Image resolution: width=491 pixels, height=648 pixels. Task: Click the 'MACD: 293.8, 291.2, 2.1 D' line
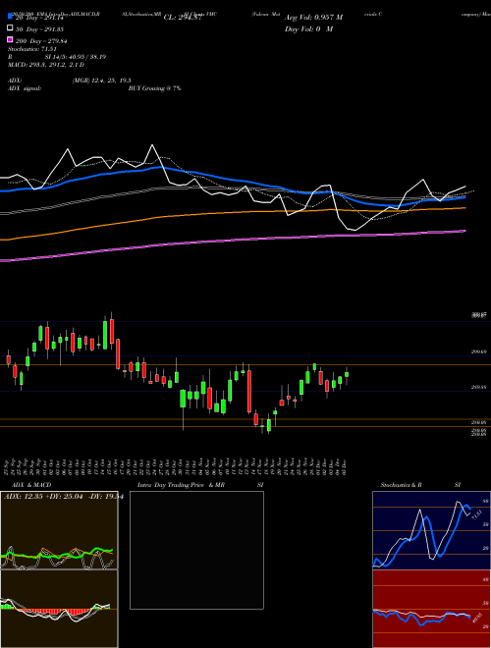(46, 65)
